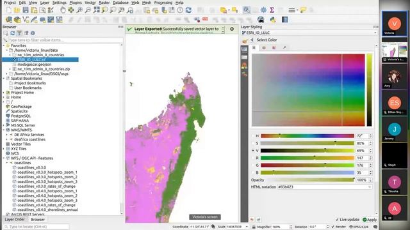Viewport: 410px width, 230px height.
Task: Open the Python Console icon
Action: tap(273, 20)
